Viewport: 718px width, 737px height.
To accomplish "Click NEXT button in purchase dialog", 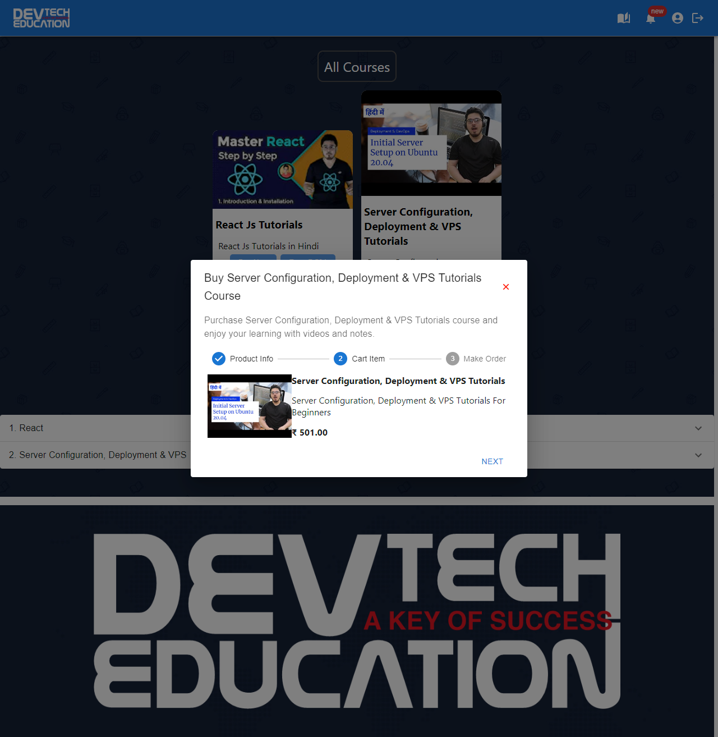I will click(493, 461).
